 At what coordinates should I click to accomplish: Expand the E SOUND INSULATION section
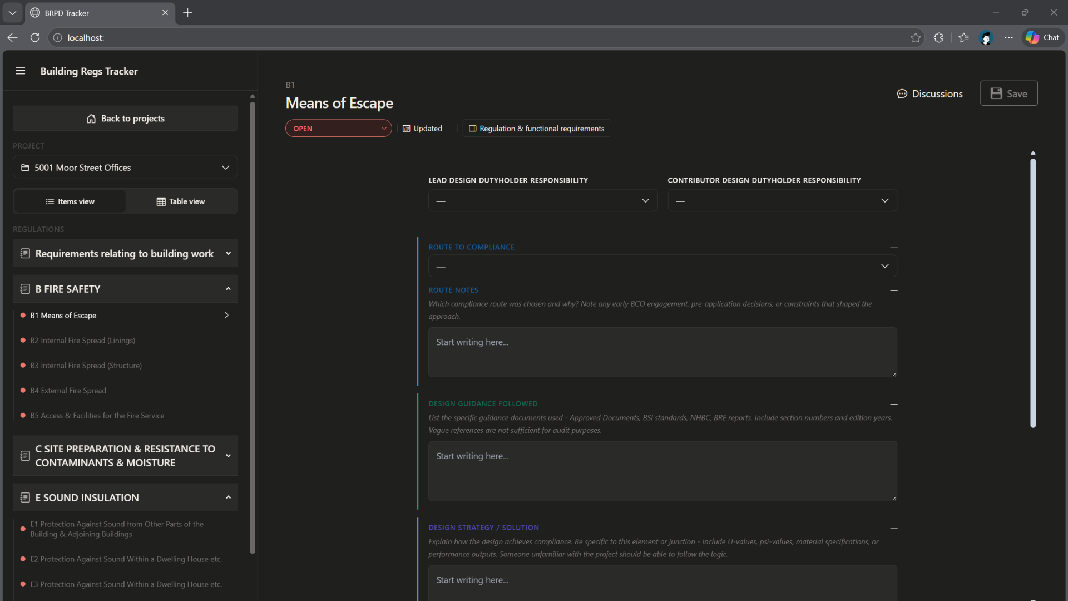tap(228, 497)
